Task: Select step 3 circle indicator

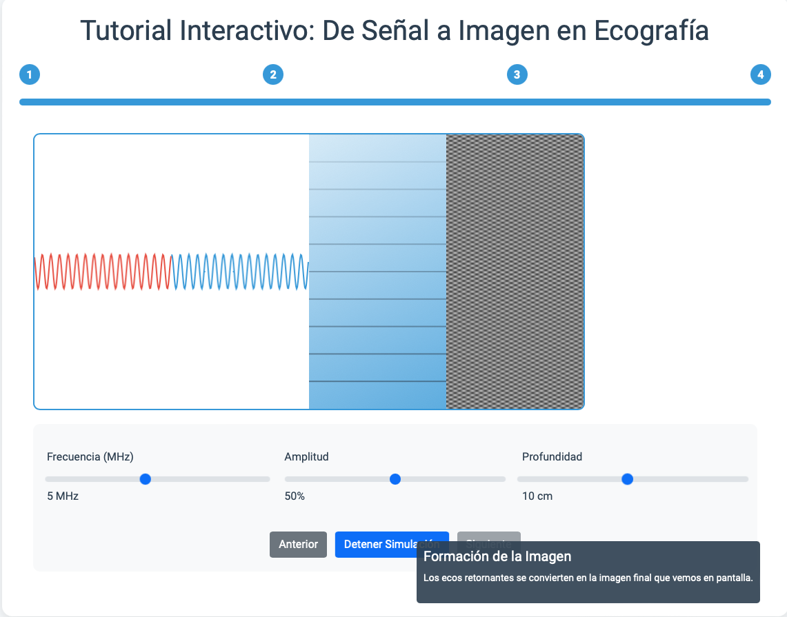Action: click(517, 74)
